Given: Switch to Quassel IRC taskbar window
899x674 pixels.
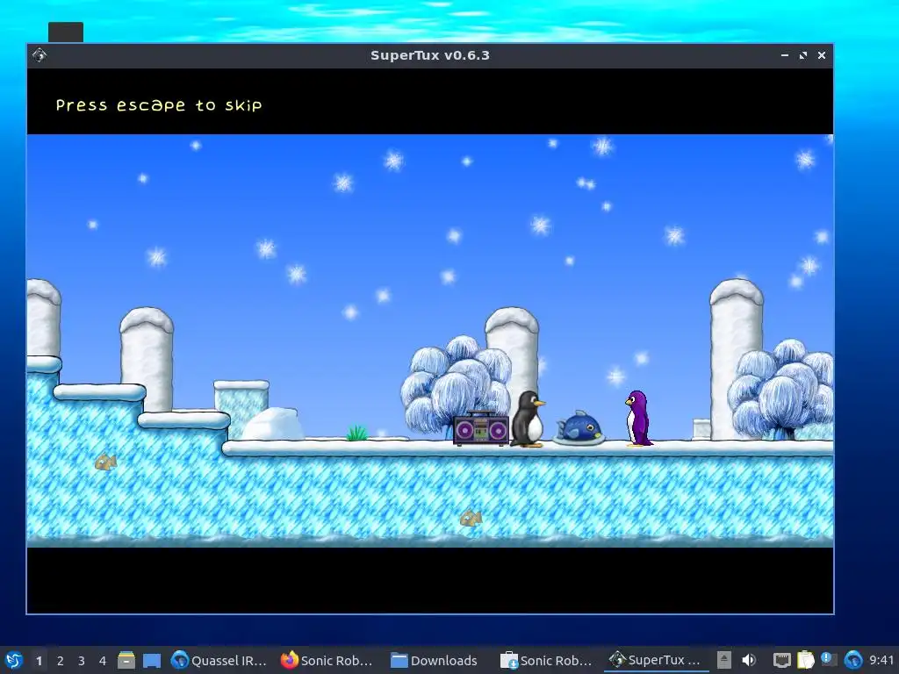Looking at the screenshot, I should coord(219,660).
